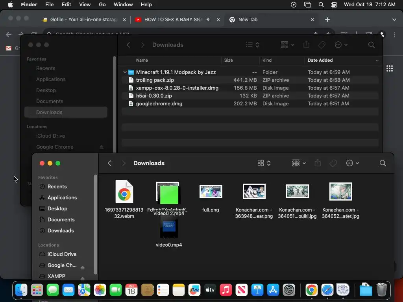
Task: Add a new Chrome tab
Action: (x=327, y=20)
